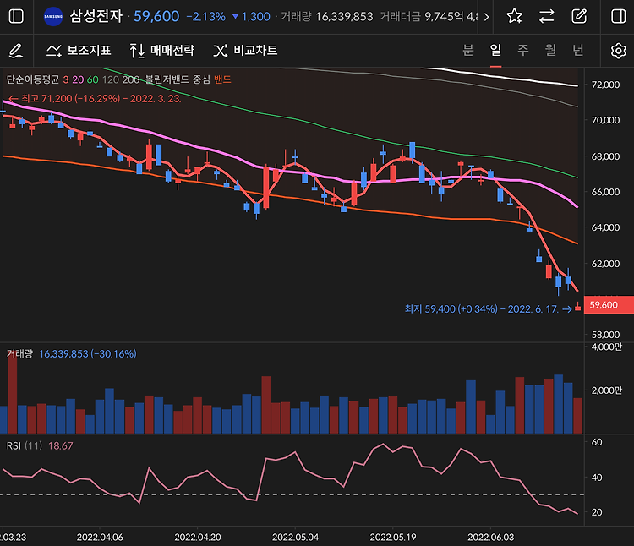
Task: Click 거래량 16,339,853 in the header
Action: click(326, 17)
